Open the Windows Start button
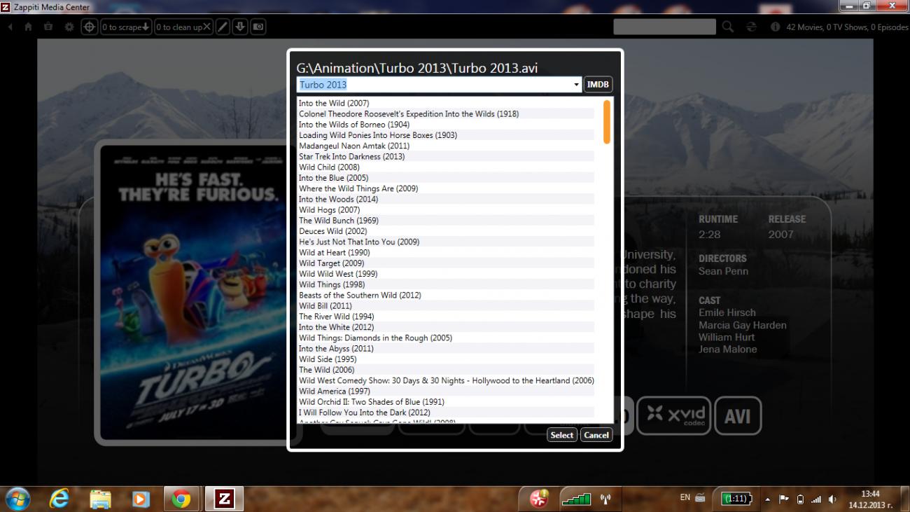The height and width of the screenshot is (512, 910). tap(17, 499)
